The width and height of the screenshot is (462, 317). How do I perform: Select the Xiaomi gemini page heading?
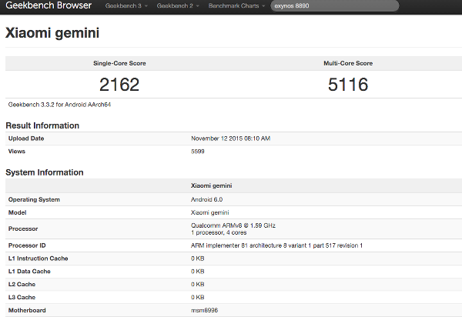(x=52, y=32)
